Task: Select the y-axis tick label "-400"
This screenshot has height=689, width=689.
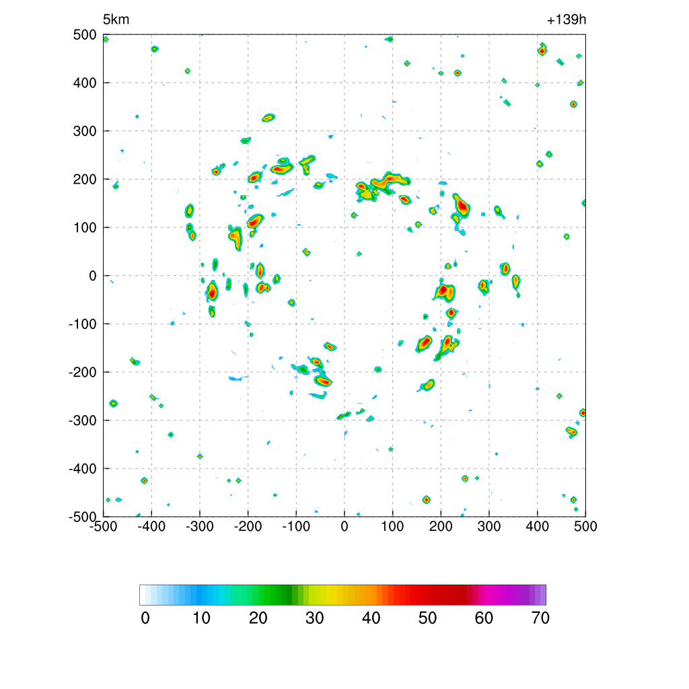Action: click(83, 469)
